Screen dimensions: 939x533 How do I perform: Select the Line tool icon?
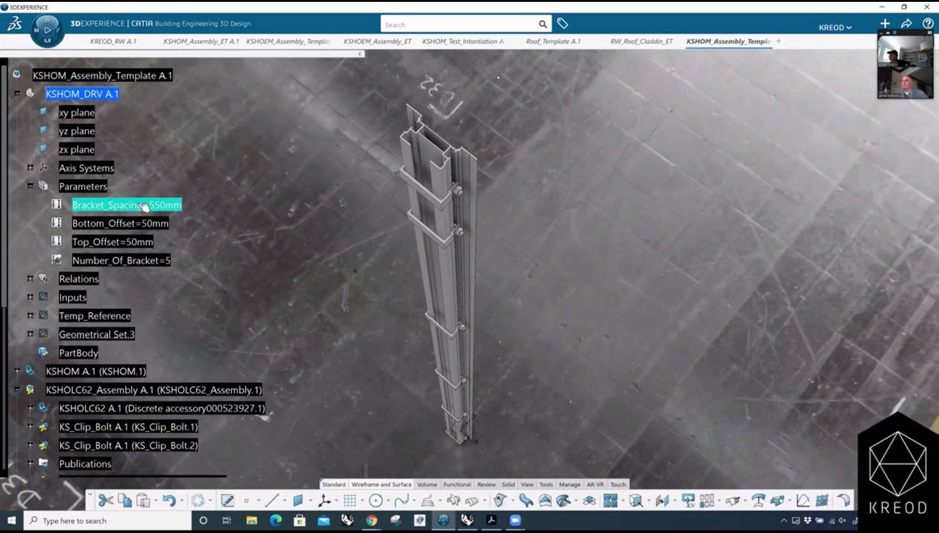[271, 500]
